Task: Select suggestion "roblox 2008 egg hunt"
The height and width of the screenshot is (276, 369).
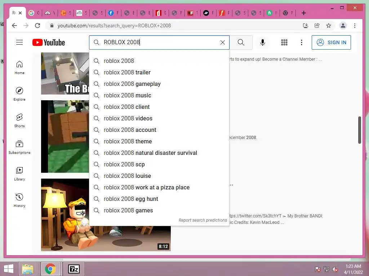Action: pos(159,199)
